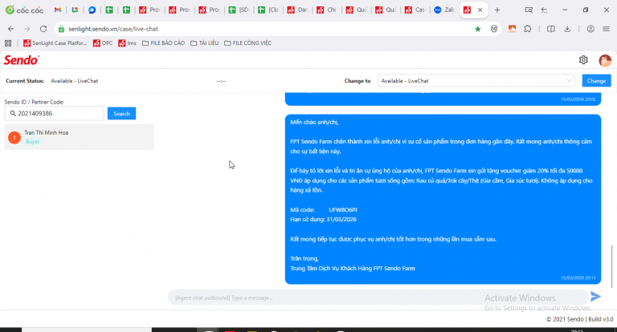
Task: Click the Search button
Action: pos(121,114)
